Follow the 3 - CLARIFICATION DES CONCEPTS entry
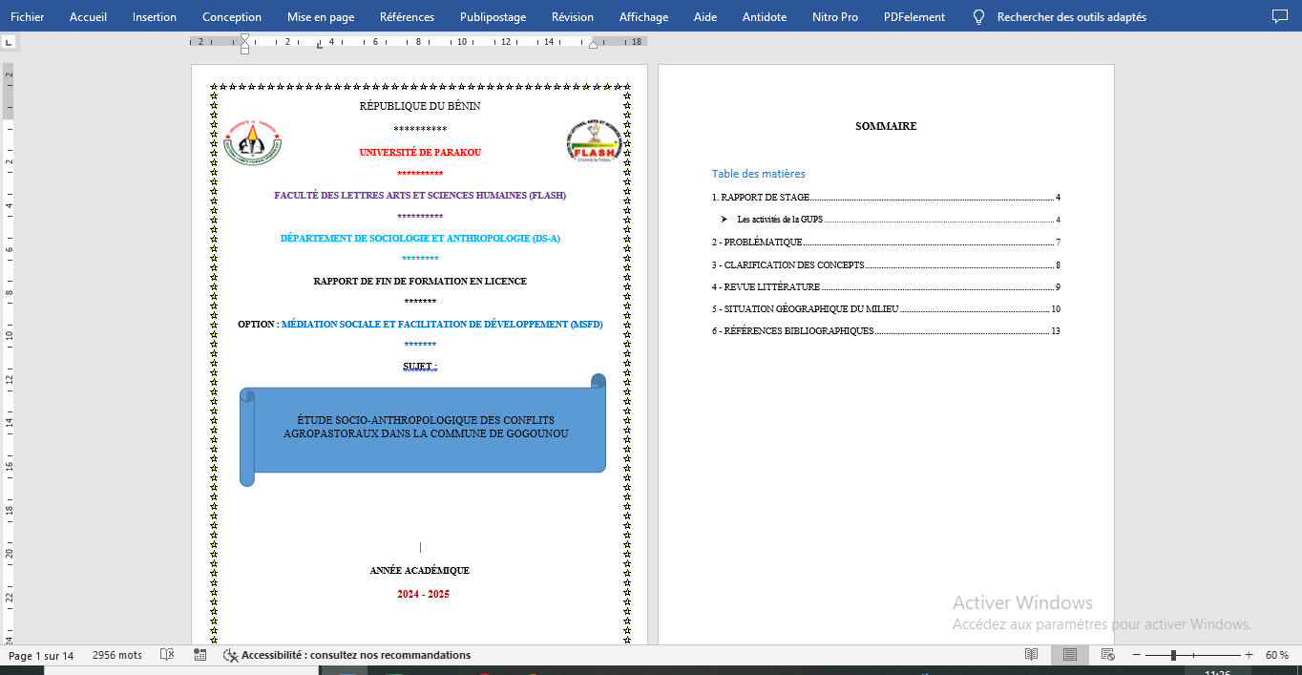1302x675 pixels. [x=886, y=265]
